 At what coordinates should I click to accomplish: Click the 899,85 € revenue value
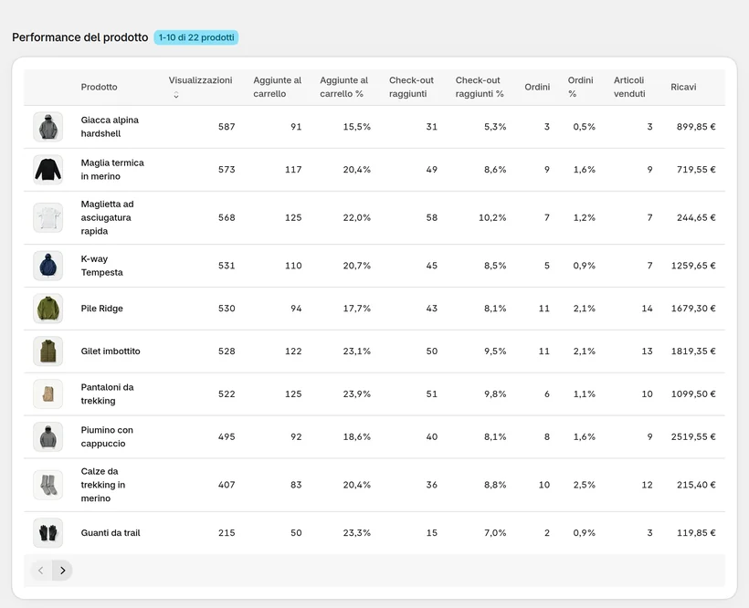click(696, 127)
